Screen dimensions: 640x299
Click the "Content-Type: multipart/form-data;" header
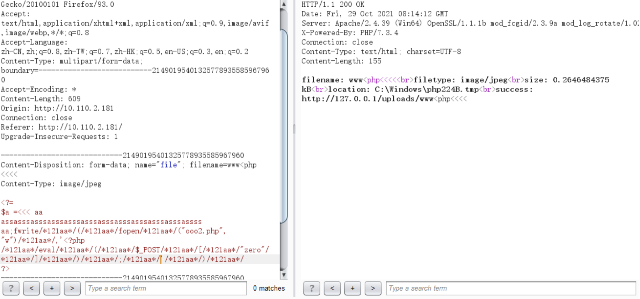click(x=72, y=61)
